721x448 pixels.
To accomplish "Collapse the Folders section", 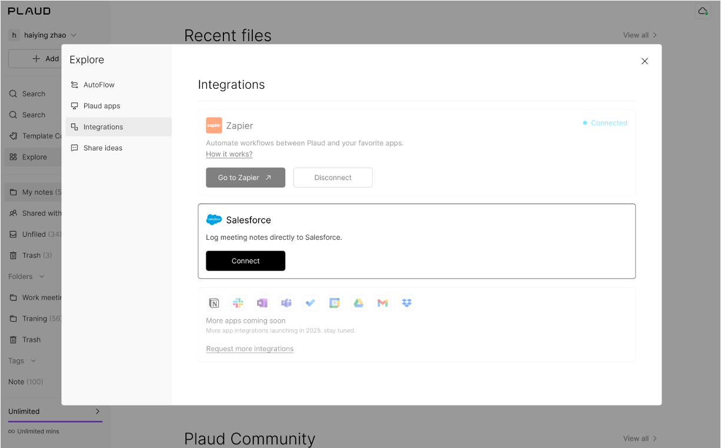I will [41, 276].
